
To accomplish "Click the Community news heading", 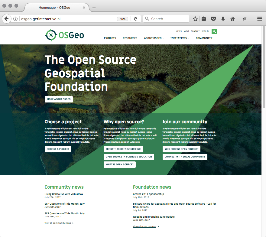I will (64, 187).
